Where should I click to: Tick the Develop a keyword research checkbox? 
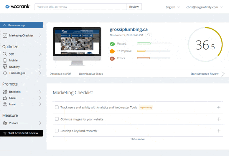[x=57, y=131]
